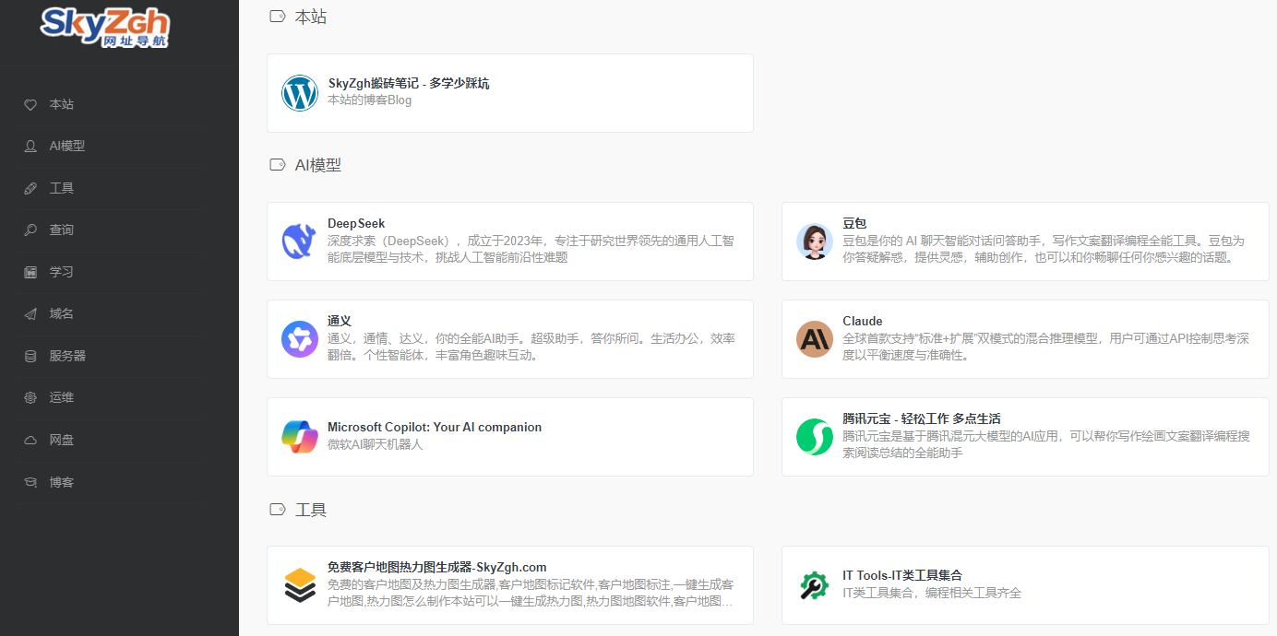Click the Claude AI logo icon
This screenshot has width=1277, height=636.
click(815, 339)
